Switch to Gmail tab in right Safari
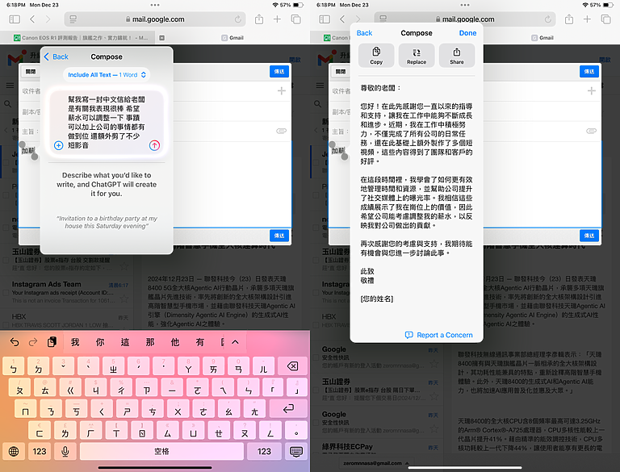This screenshot has width=620, height=472. pyautogui.click(x=542, y=38)
